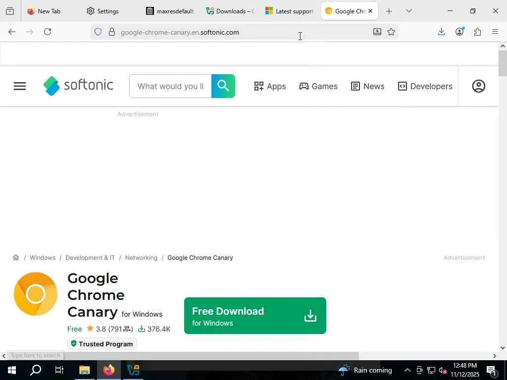Screen dimensions: 507x380
Task: Open File Explorer from taskbar
Action: pyautogui.click(x=84, y=370)
